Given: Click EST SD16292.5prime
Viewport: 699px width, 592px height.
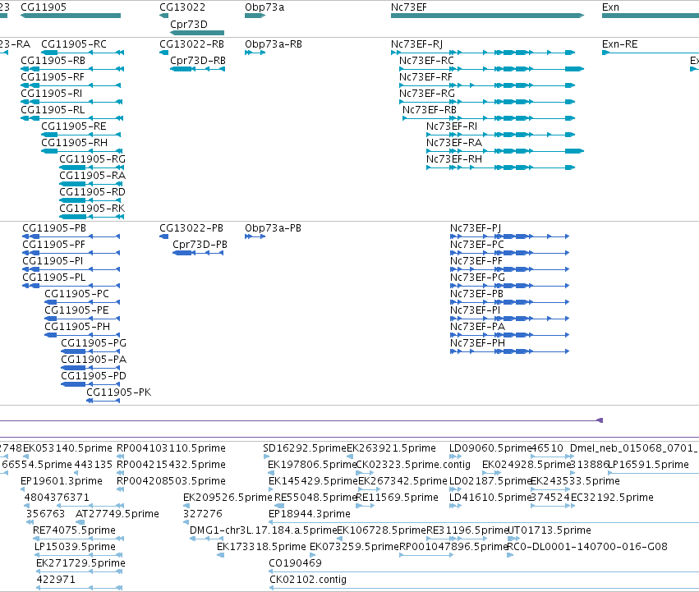Looking at the screenshot, I should 305,448.
